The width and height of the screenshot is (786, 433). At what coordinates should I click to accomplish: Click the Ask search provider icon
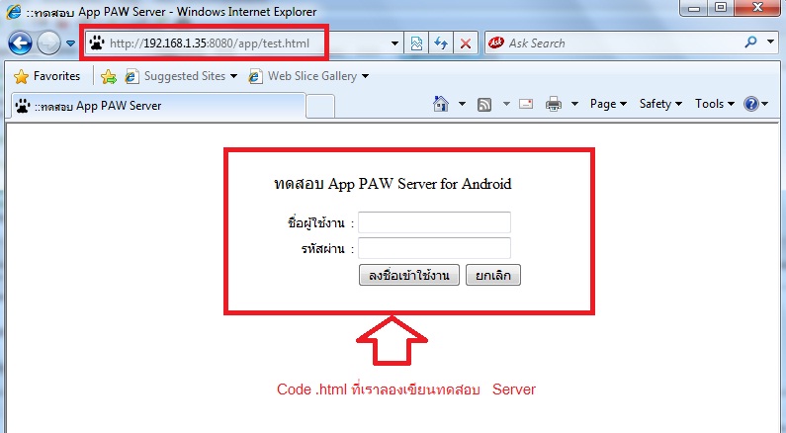pyautogui.click(x=495, y=43)
